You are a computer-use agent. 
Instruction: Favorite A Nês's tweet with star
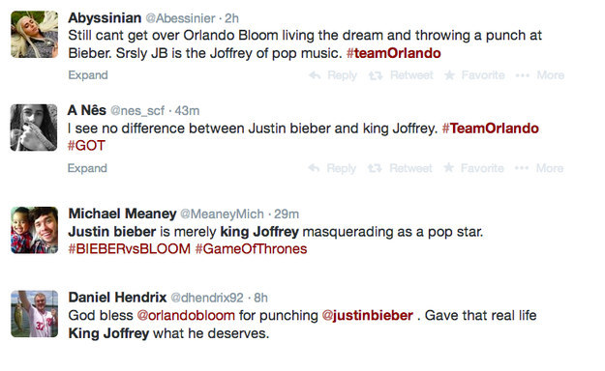pos(473,168)
